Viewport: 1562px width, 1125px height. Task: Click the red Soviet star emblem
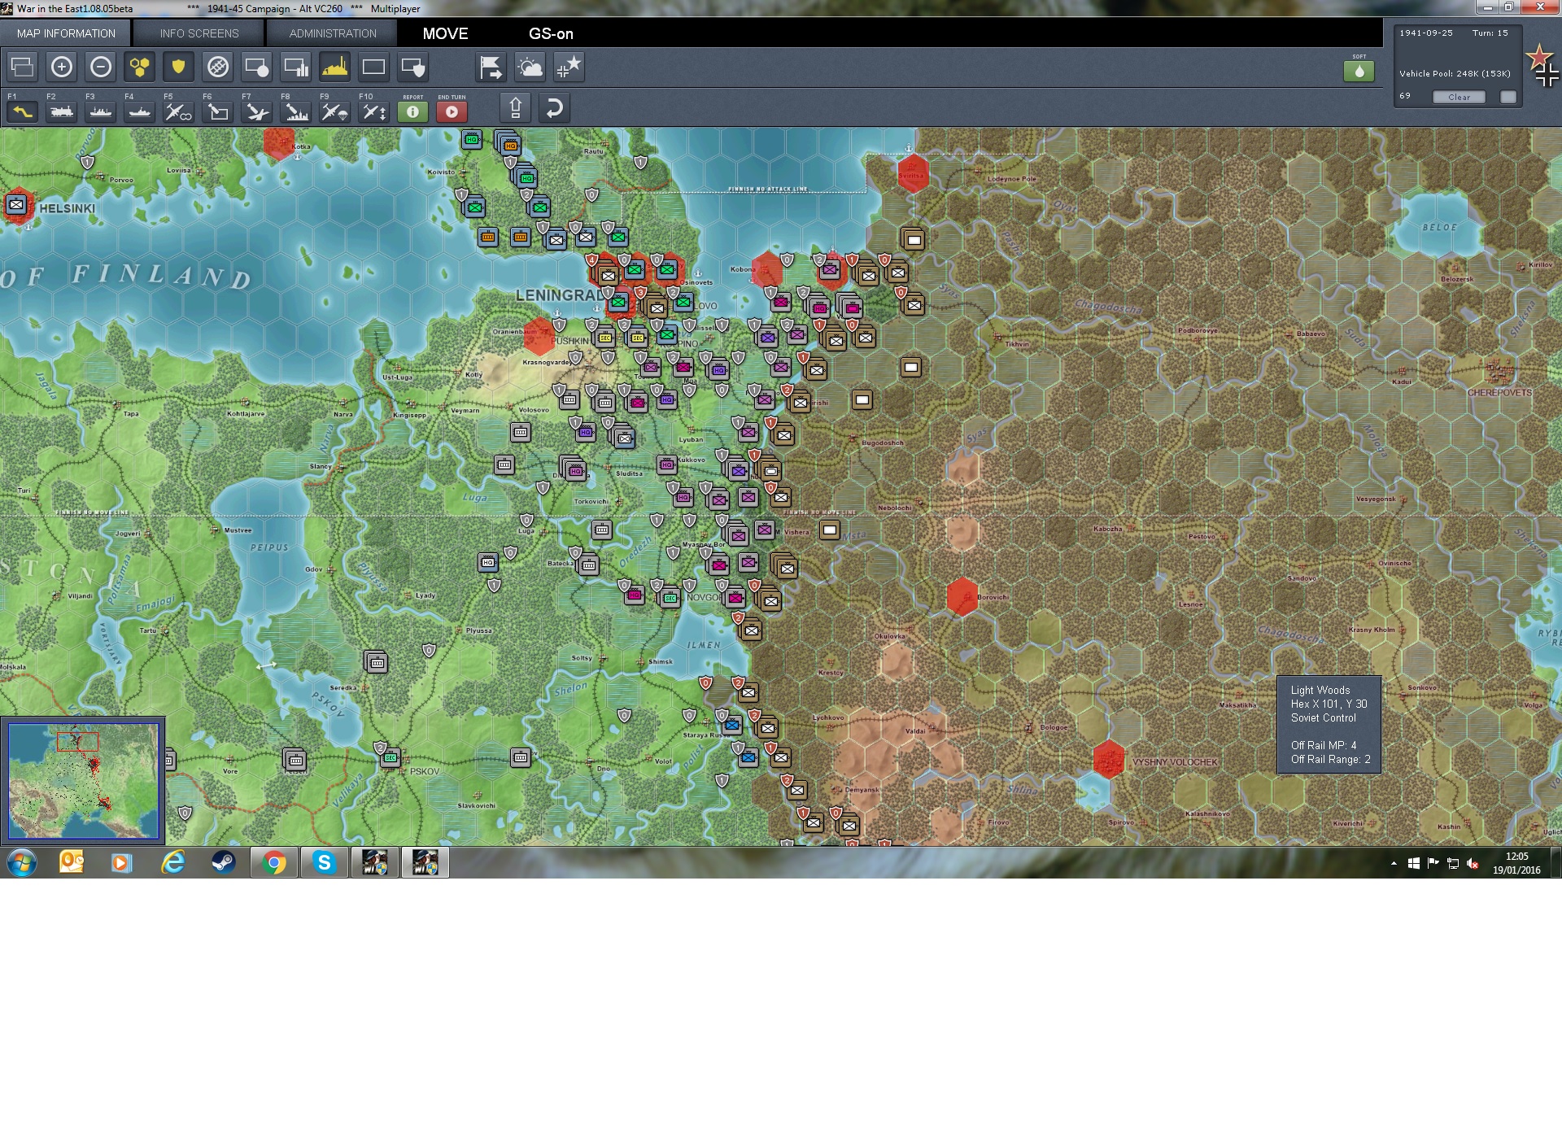(x=1538, y=57)
